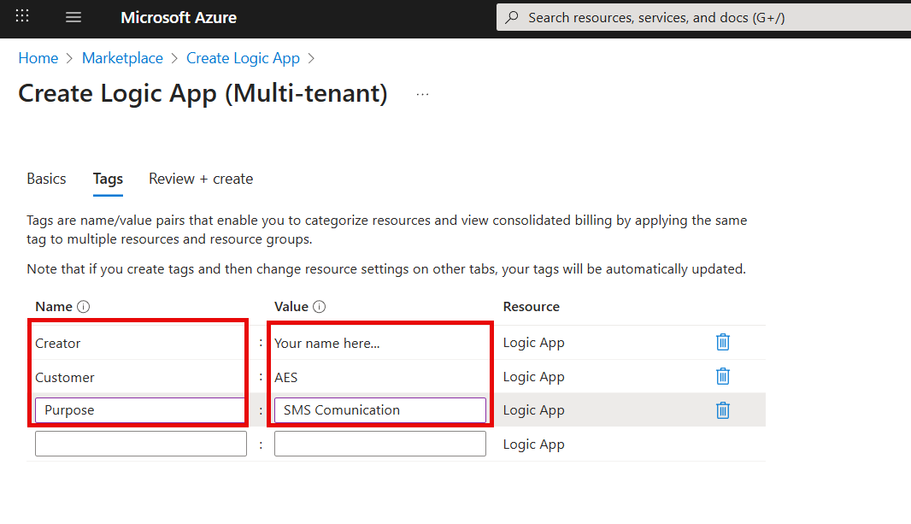This screenshot has width=911, height=524.
Task: Click the empty new tag name field
Action: (x=140, y=444)
